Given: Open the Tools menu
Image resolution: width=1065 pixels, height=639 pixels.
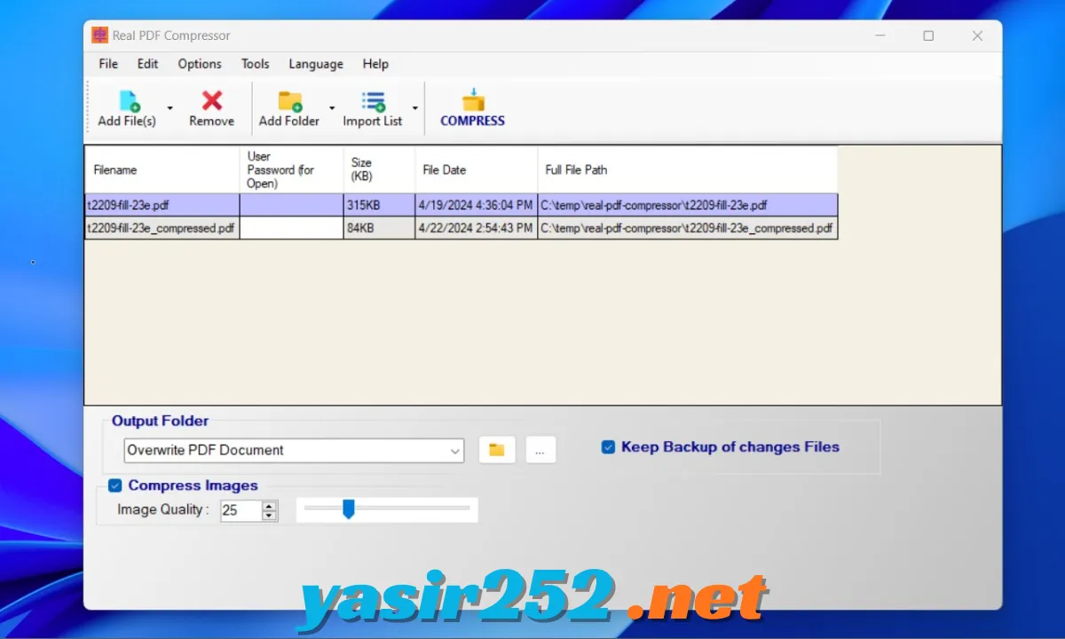Looking at the screenshot, I should click(255, 64).
